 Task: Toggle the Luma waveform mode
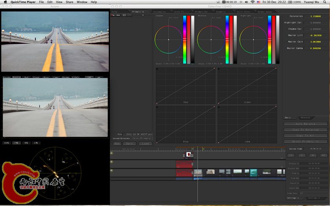pos(56,77)
